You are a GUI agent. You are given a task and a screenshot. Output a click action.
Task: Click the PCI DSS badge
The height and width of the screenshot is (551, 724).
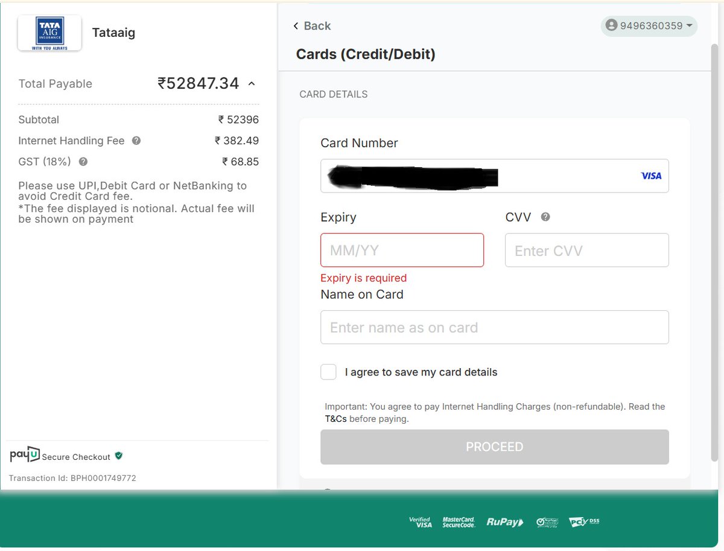[x=584, y=521]
